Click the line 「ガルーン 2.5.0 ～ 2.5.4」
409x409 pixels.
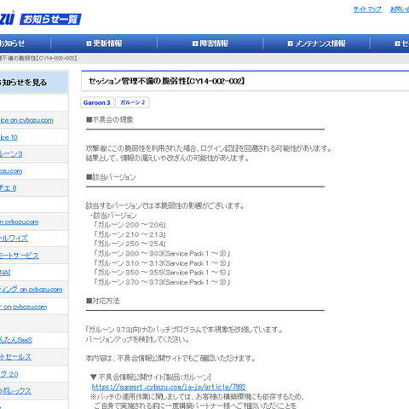click(130, 244)
